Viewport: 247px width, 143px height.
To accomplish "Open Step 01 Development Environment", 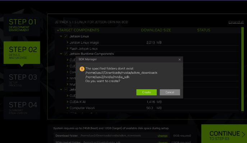I will 22,25.
